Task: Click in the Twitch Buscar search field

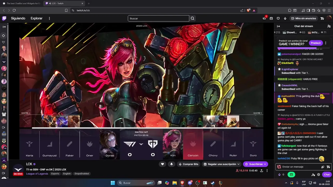Action: pyautogui.click(x=158, y=18)
